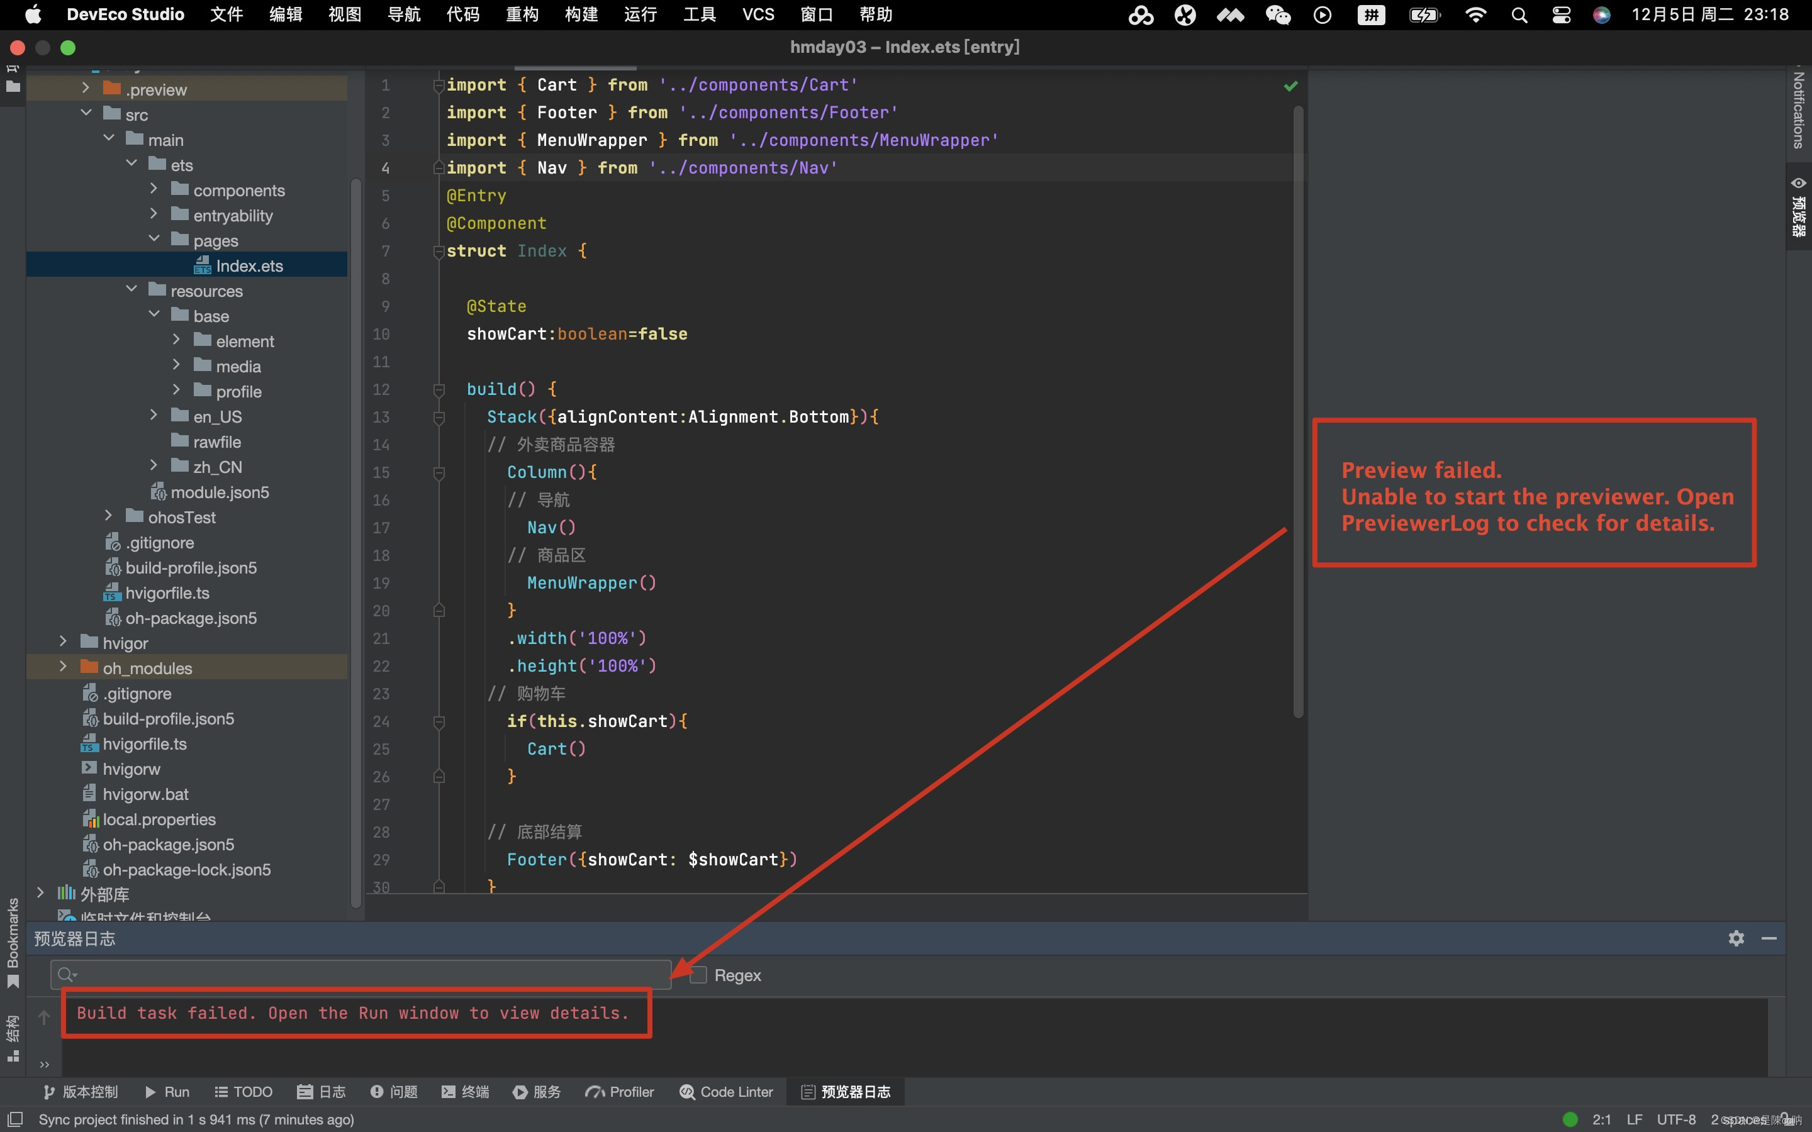Open Spotlight search in menu bar
This screenshot has height=1132, width=1812.
click(1519, 14)
